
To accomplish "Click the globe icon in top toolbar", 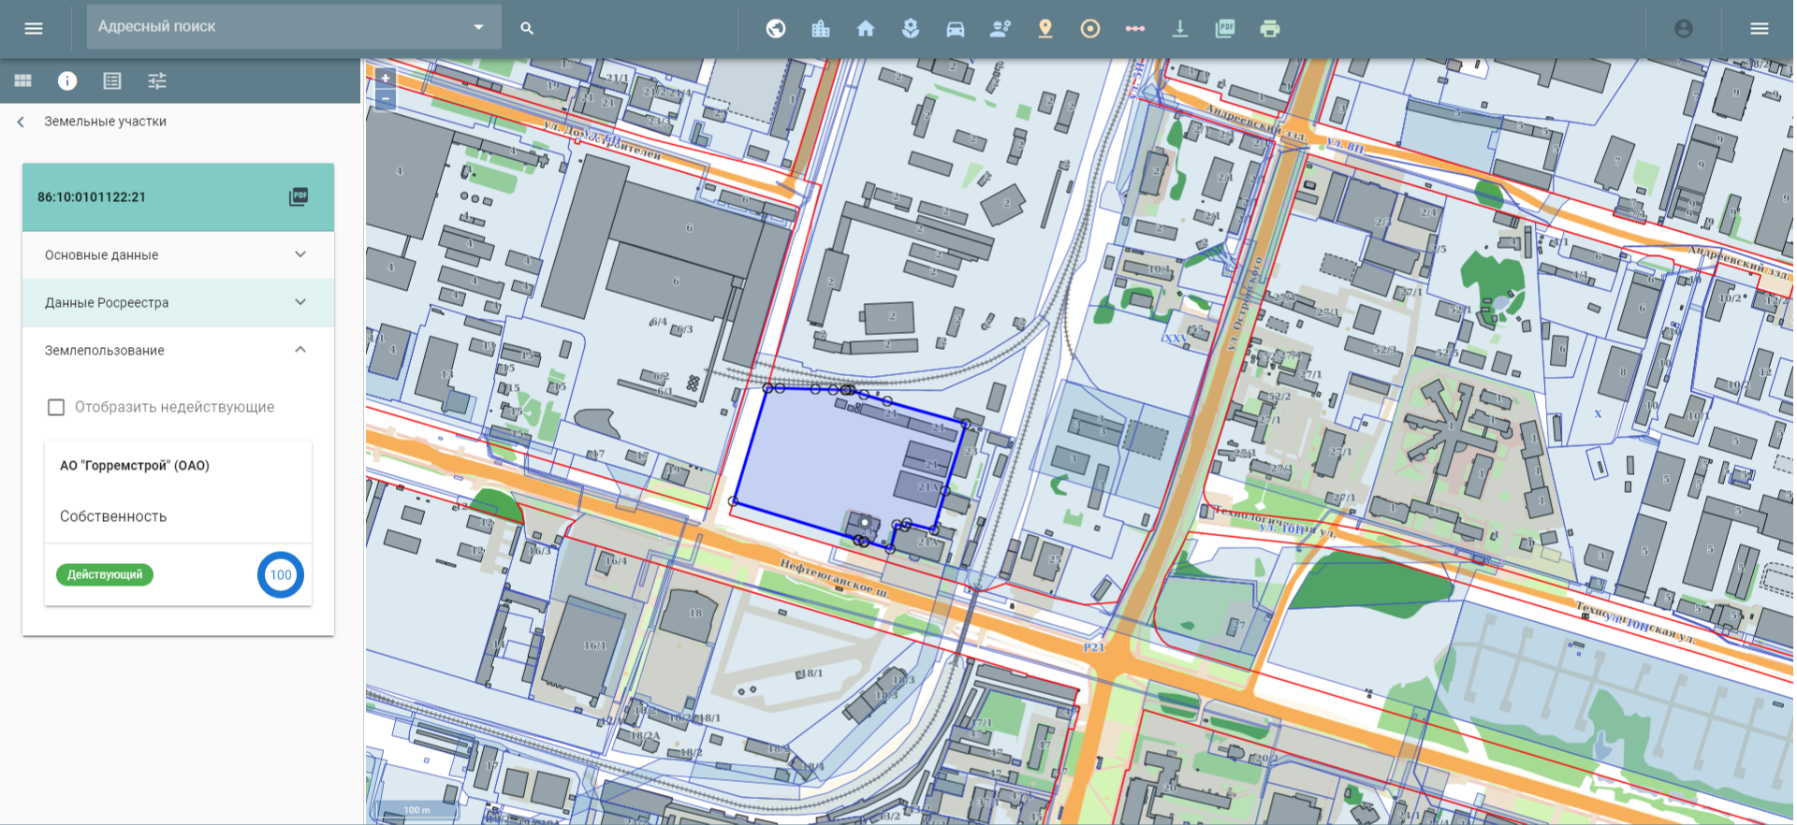I will 775,28.
